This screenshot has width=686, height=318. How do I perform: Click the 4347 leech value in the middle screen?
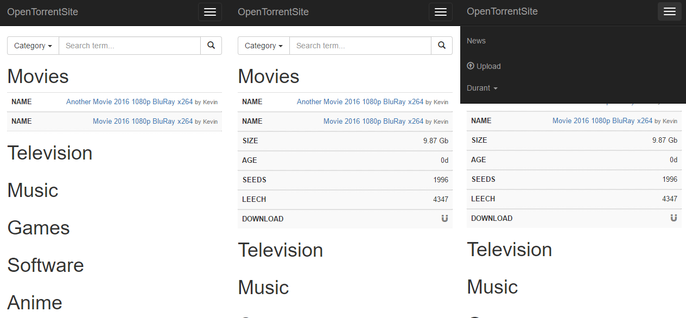441,199
